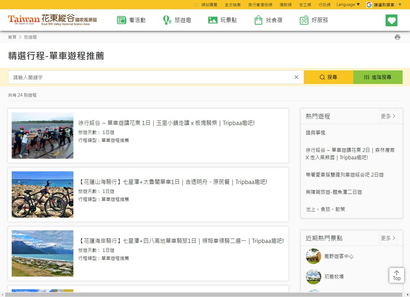Clear the keyword search with the X icon
Viewport: 410px width, 297px height.
pos(296,77)
